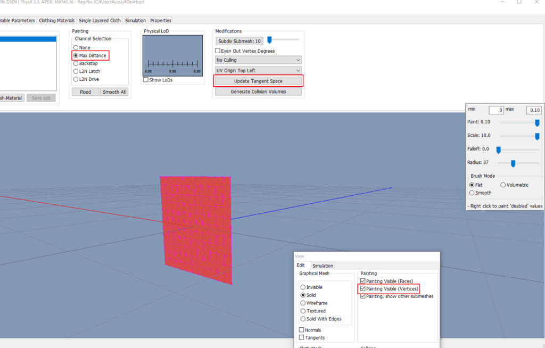This screenshot has width=545, height=348.
Task: Adjust the Falloff slider handle
Action: coord(498,150)
